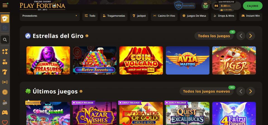Click the heart favorites sidebar icon
Image resolution: width=268 pixels, height=125 pixels.
click(x=5, y=122)
